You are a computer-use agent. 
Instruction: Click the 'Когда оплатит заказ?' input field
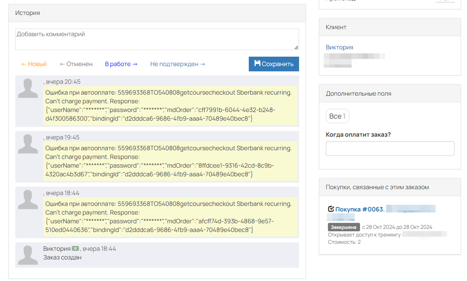pos(390,149)
